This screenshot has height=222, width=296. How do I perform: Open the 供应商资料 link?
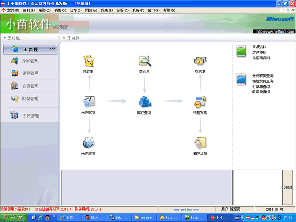tap(261, 58)
